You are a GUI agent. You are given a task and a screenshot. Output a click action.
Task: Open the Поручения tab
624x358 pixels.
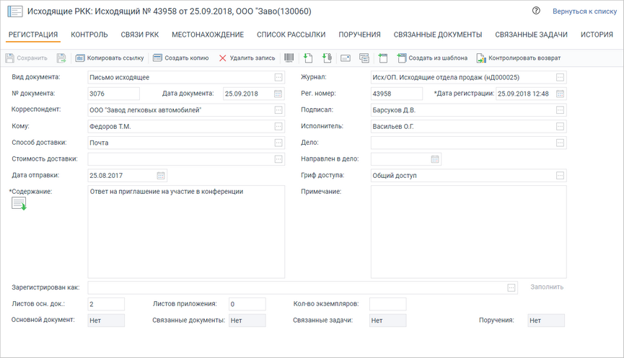(359, 35)
